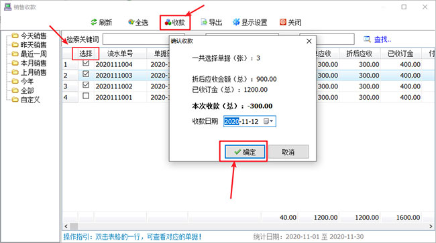This screenshot has height=243, width=436.
Task: Click the 折后应收 column header
Action: click(360, 54)
